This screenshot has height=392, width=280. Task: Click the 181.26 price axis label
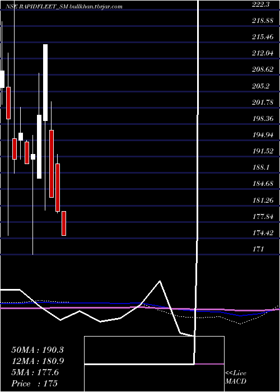coord(263,200)
